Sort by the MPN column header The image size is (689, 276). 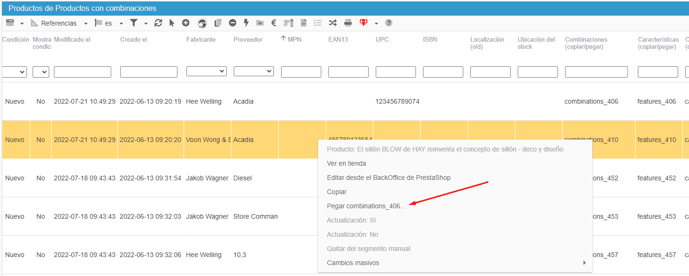point(294,39)
